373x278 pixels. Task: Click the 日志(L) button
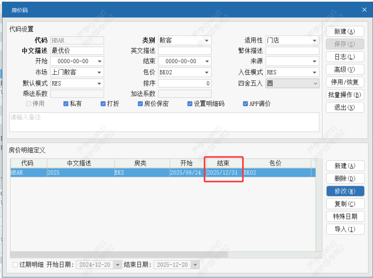pos(345,57)
